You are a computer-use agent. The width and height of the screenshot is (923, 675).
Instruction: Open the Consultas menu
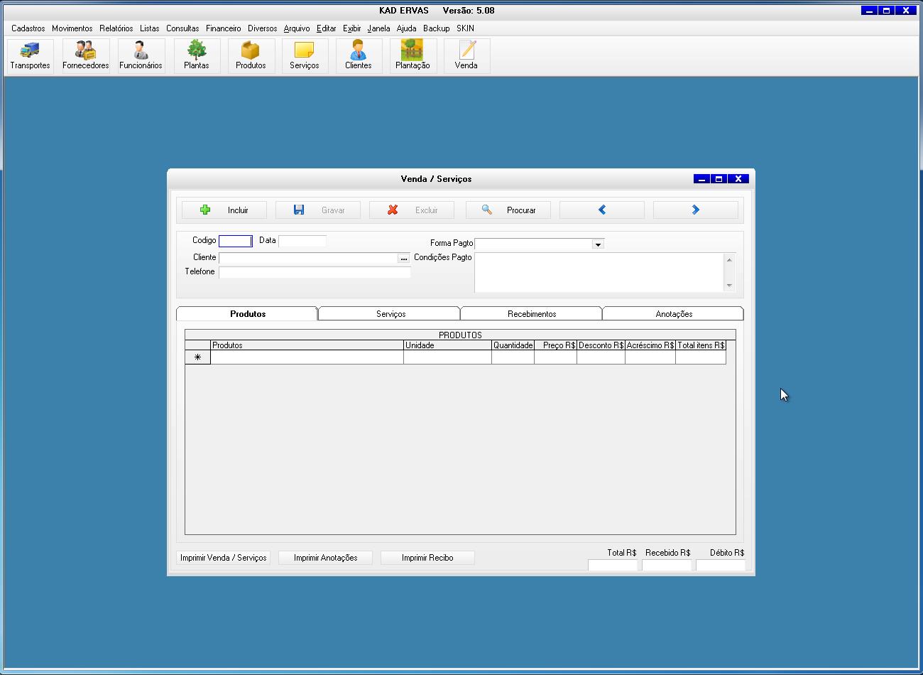(x=182, y=28)
